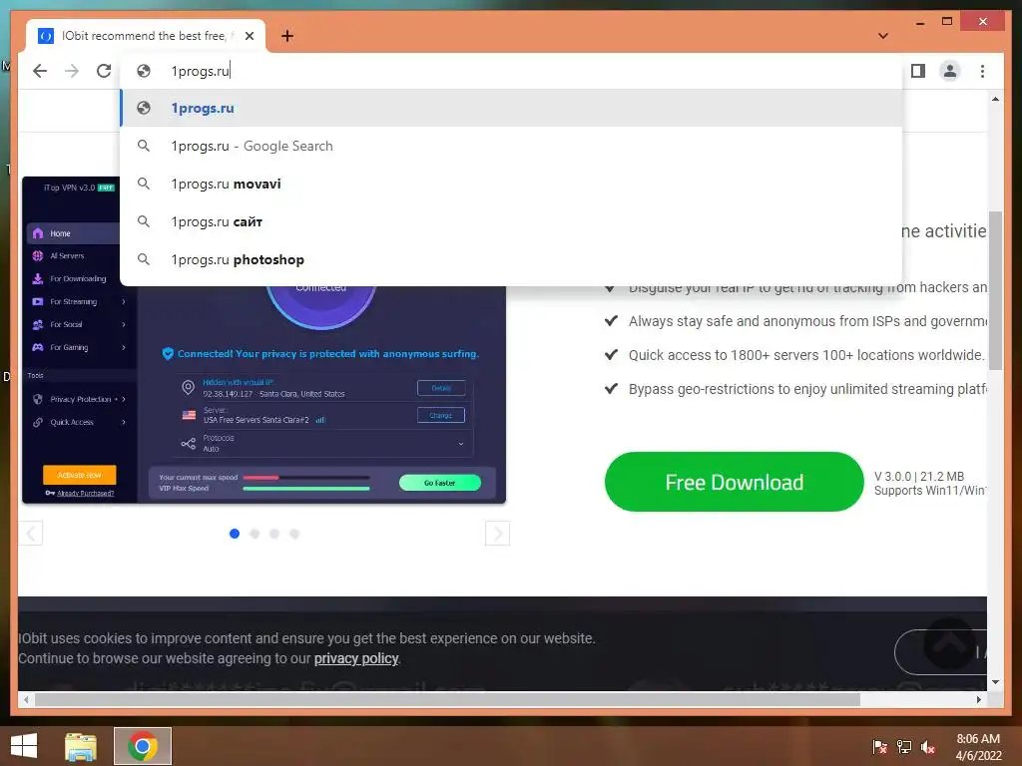
Task: Open File Explorer from the taskbar
Action: click(x=81, y=746)
